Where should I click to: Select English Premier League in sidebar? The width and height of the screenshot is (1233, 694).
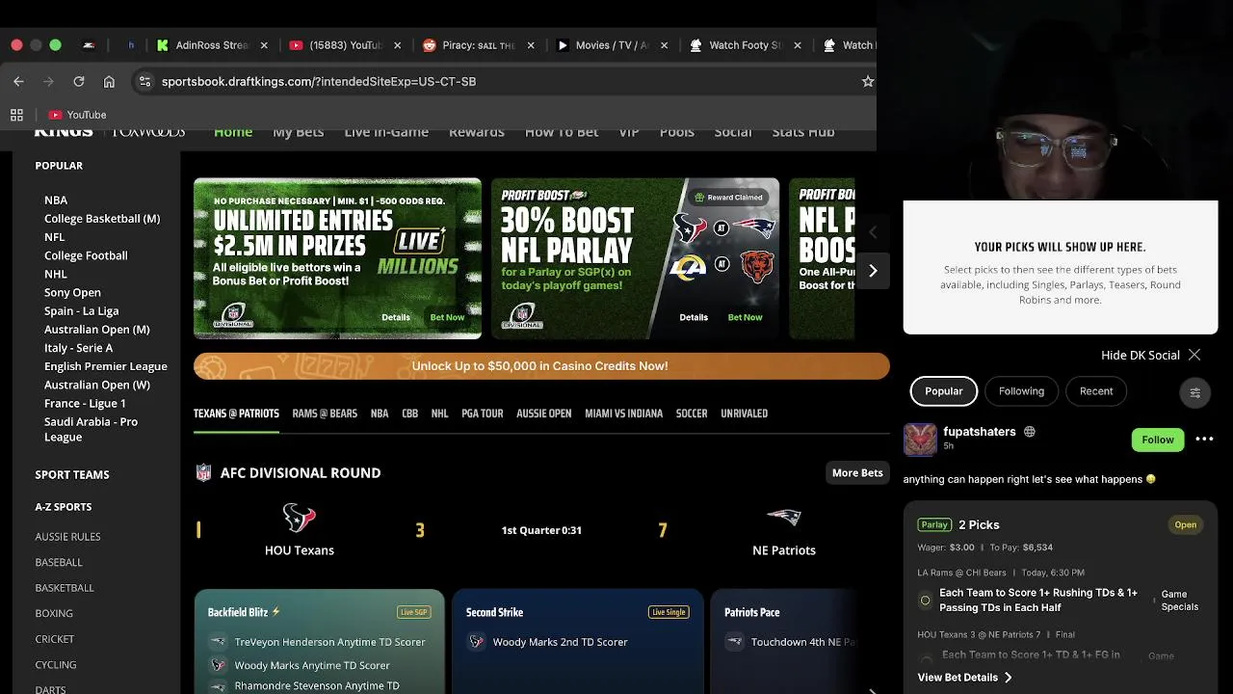pyautogui.click(x=106, y=366)
